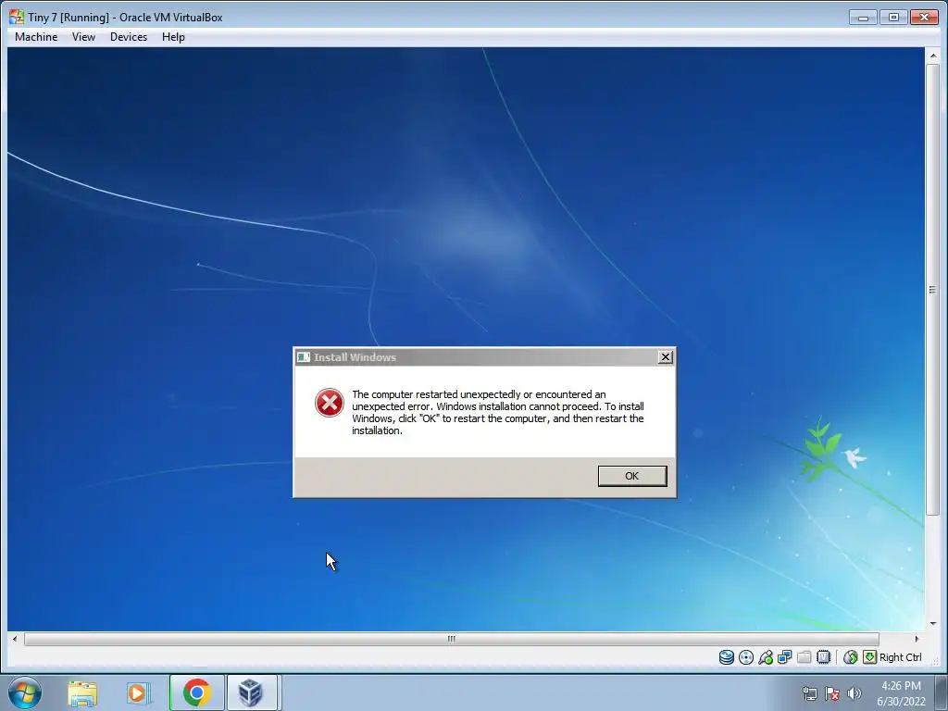Launch Windows Media Player from taskbar

coord(138,692)
